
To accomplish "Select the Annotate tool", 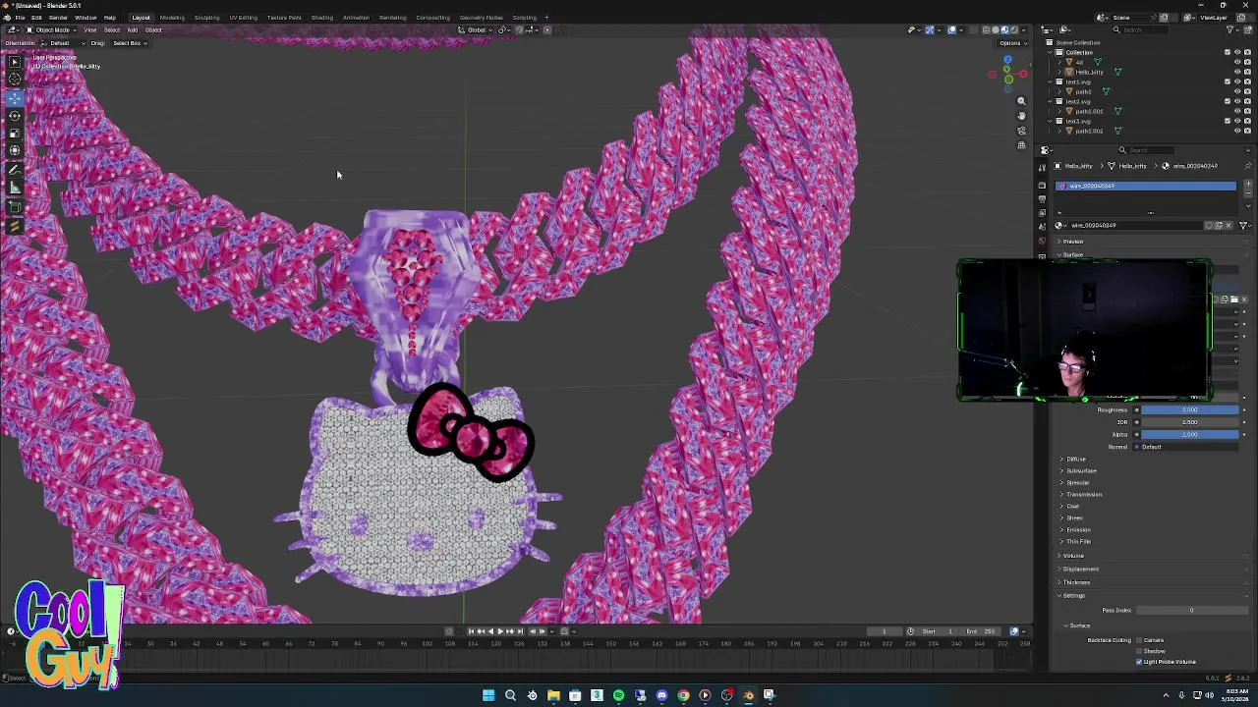I will [15, 171].
